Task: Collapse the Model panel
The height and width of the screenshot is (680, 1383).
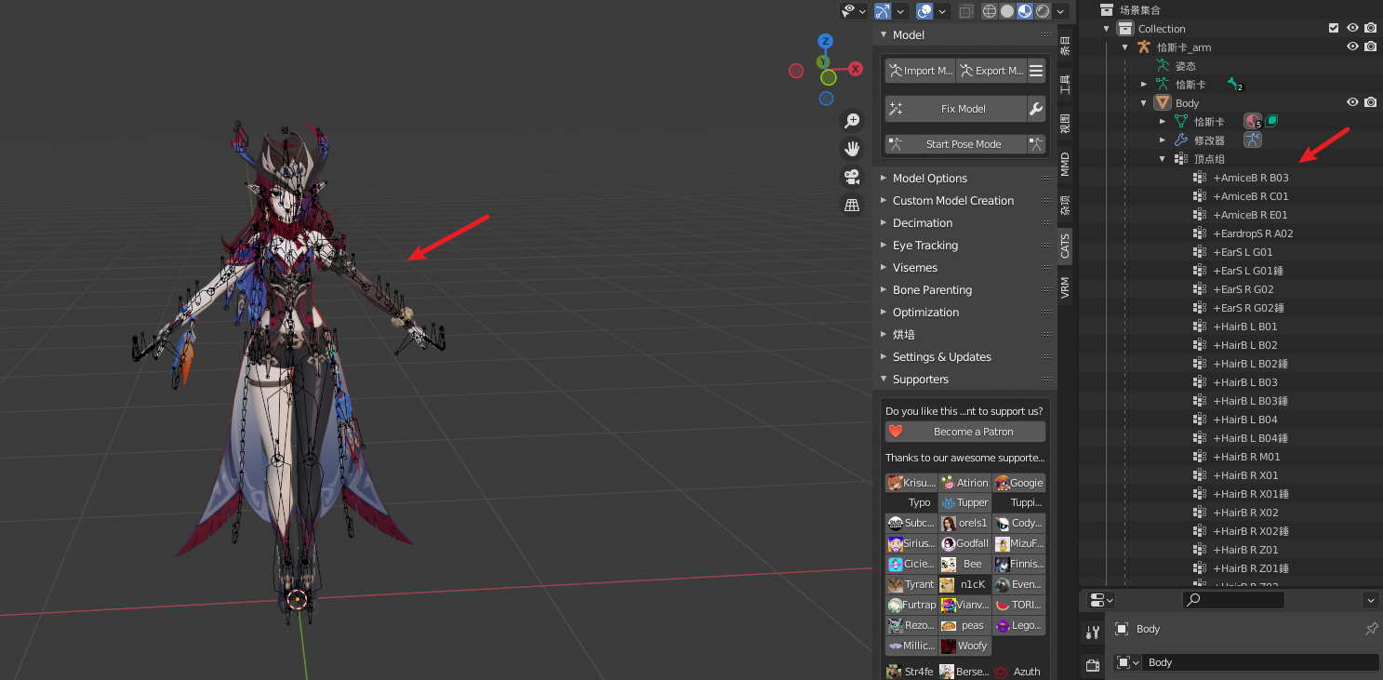Action: (x=884, y=34)
